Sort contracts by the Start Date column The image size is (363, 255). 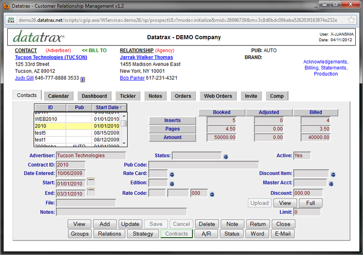[109, 107]
